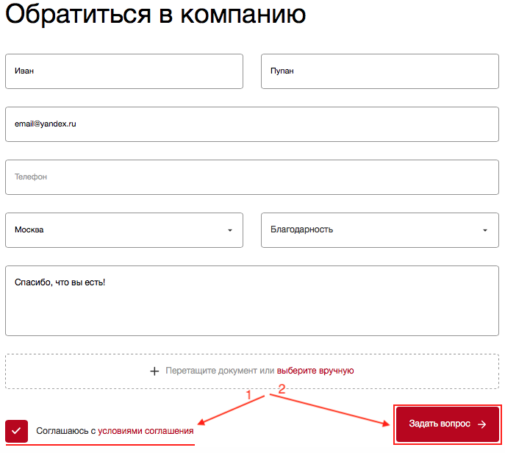The height and width of the screenshot is (453, 505).
Task: Open the условиями соглашения link
Action: click(146, 431)
